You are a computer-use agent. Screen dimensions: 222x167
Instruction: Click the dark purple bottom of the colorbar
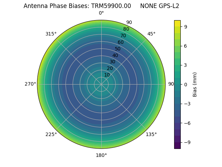(x=177, y=146)
